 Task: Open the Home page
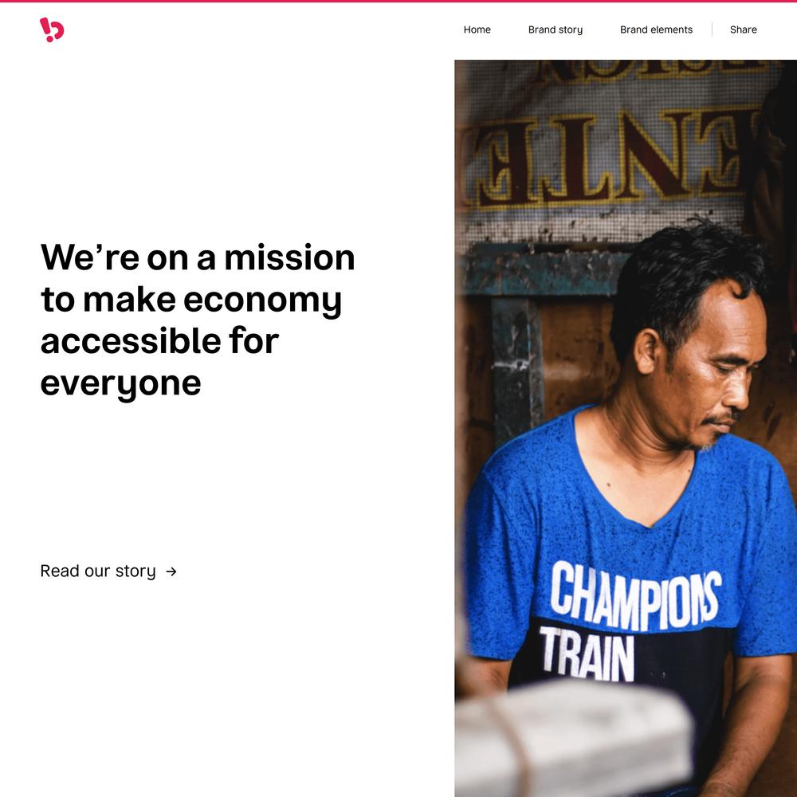click(x=477, y=29)
